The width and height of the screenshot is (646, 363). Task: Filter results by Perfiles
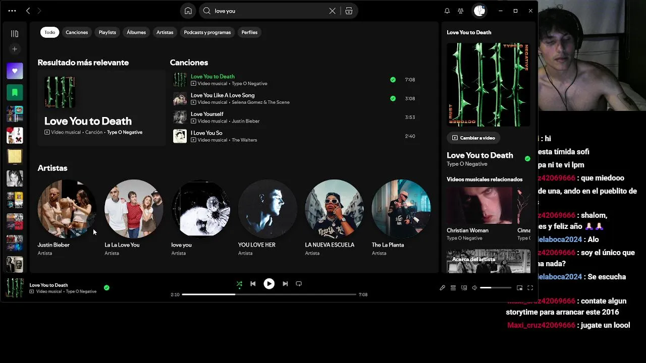click(249, 32)
